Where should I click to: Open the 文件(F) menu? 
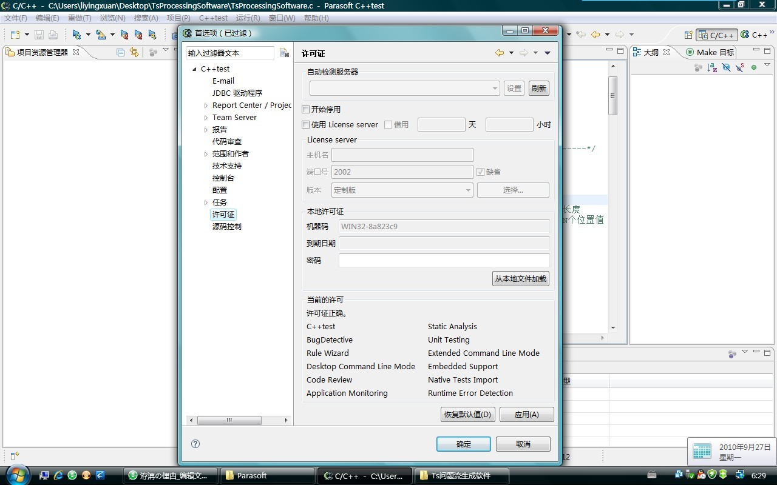[x=16, y=18]
